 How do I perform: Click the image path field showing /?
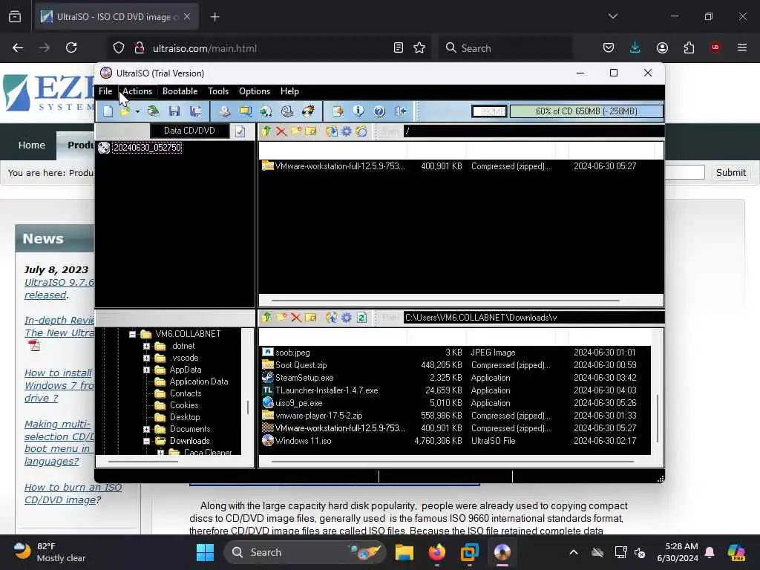click(534, 131)
